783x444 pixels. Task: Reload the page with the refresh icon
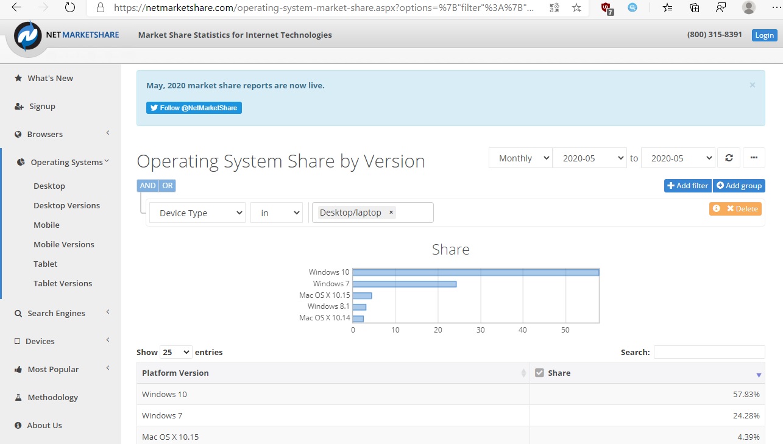70,7
